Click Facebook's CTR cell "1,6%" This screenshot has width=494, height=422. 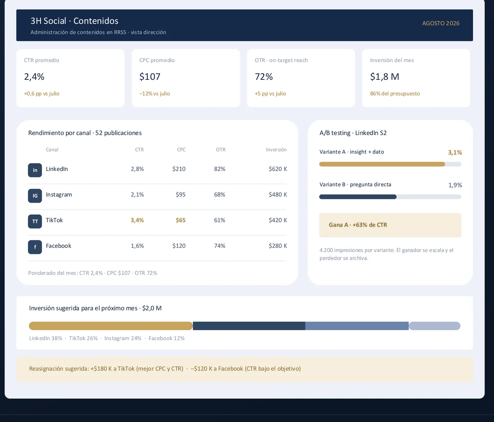click(137, 246)
